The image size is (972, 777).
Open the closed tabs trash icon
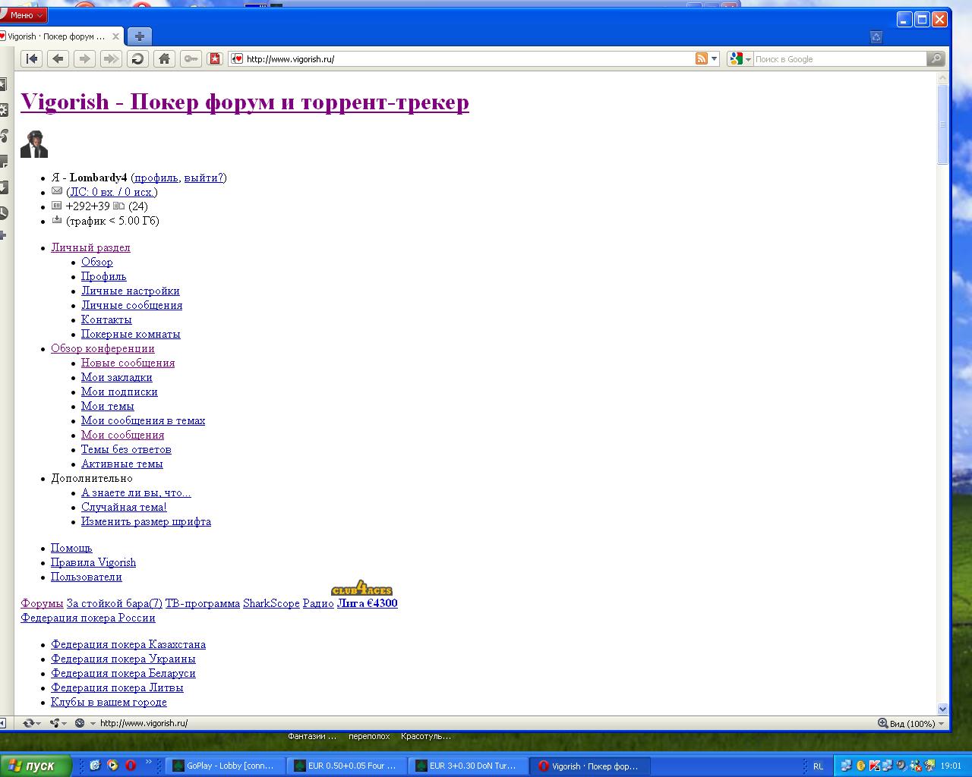click(x=876, y=36)
